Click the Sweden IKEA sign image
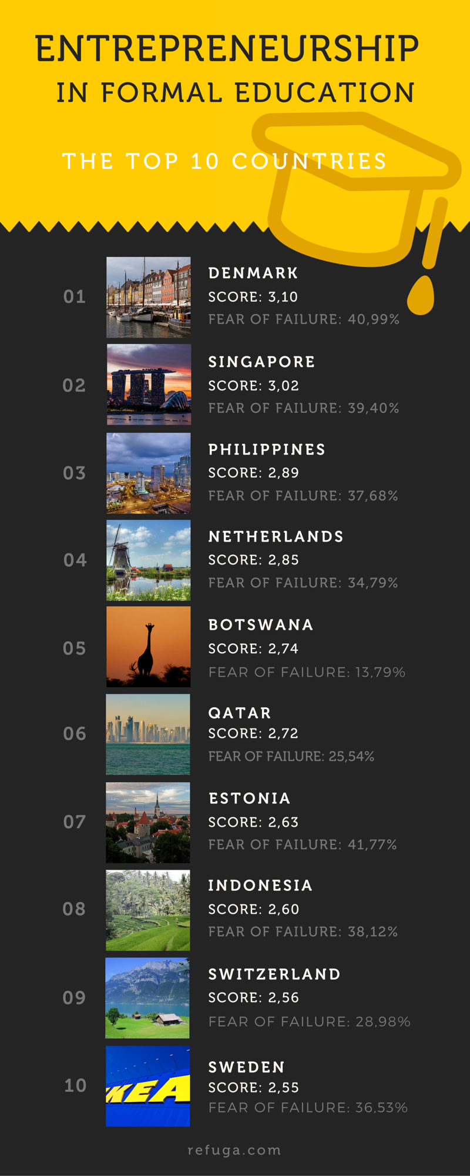Image resolution: width=470 pixels, height=1176 pixels. (148, 1086)
